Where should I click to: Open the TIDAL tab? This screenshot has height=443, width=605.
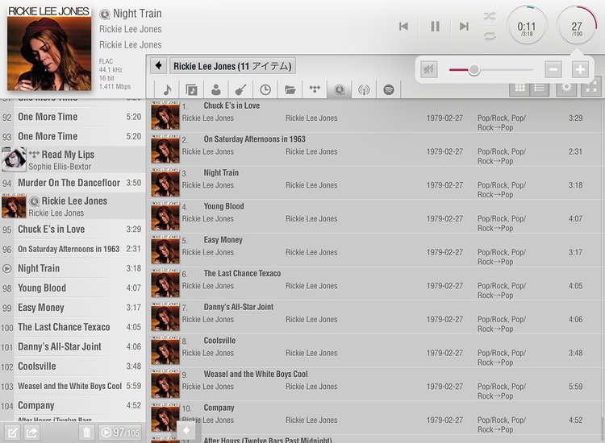pos(315,89)
